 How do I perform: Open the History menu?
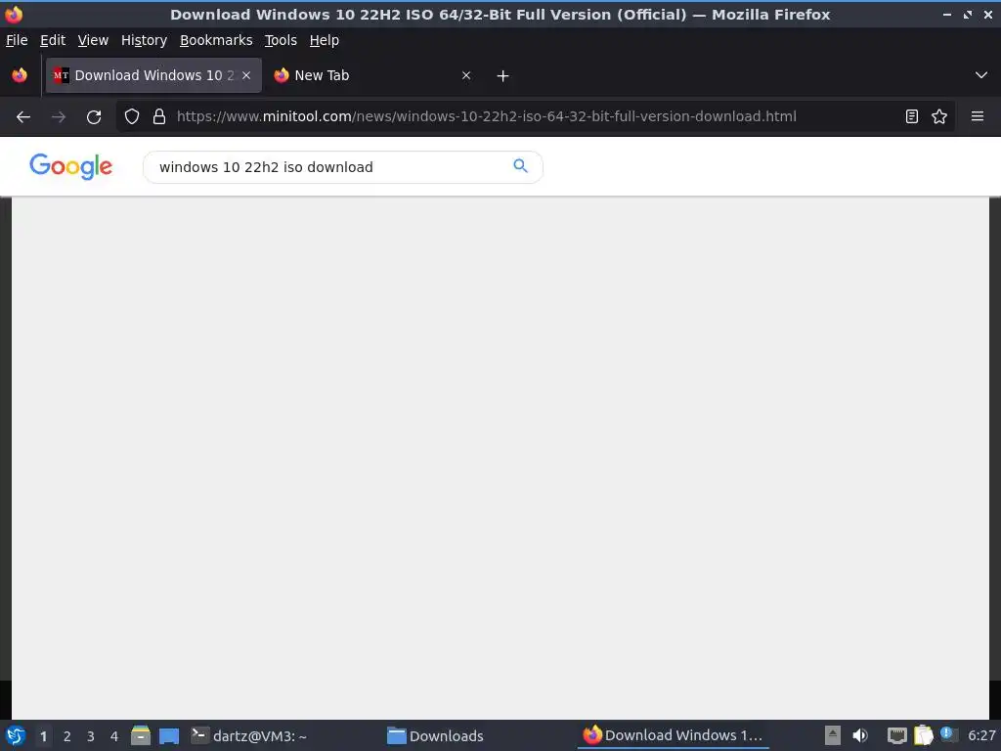[145, 40]
